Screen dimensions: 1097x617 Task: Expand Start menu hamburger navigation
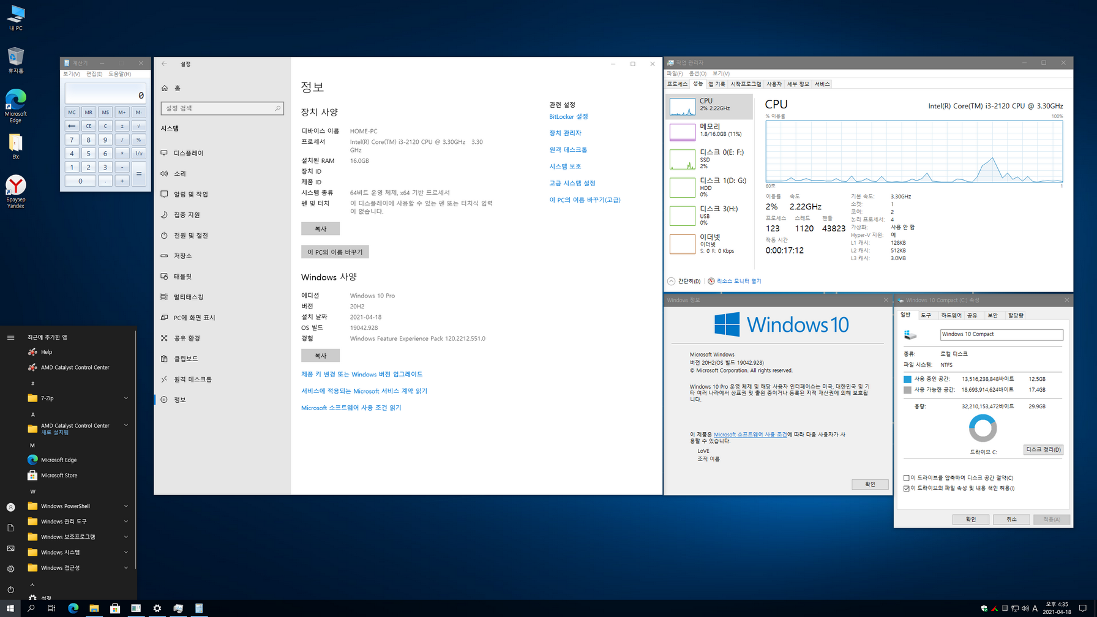coord(10,337)
